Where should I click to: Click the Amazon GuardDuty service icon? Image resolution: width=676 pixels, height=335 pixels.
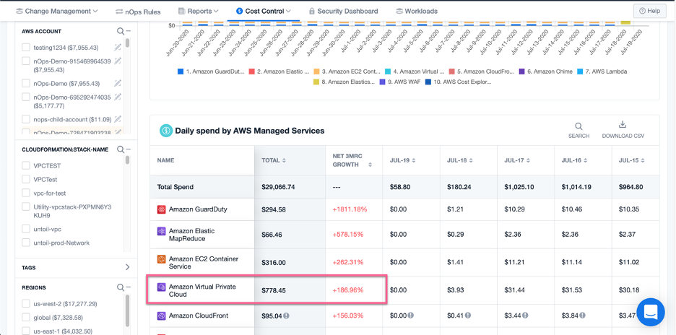point(161,209)
